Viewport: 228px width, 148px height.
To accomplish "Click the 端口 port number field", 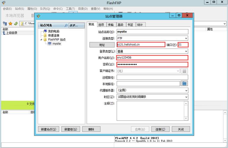I will tap(183, 45).
